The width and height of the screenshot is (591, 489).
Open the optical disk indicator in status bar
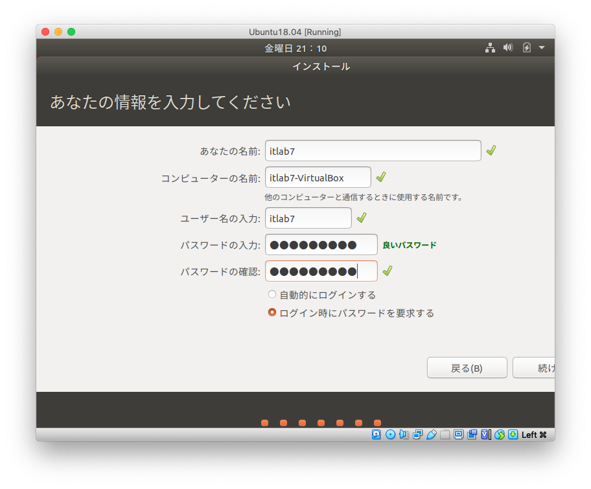pyautogui.click(x=390, y=435)
